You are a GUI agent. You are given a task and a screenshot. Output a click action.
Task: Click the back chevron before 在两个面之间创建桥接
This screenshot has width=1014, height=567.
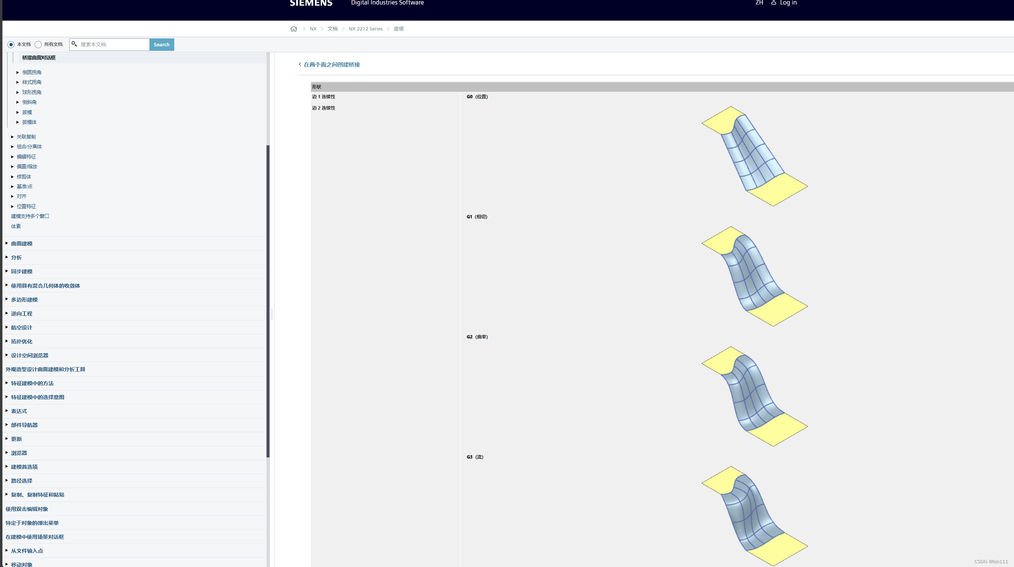coord(300,64)
